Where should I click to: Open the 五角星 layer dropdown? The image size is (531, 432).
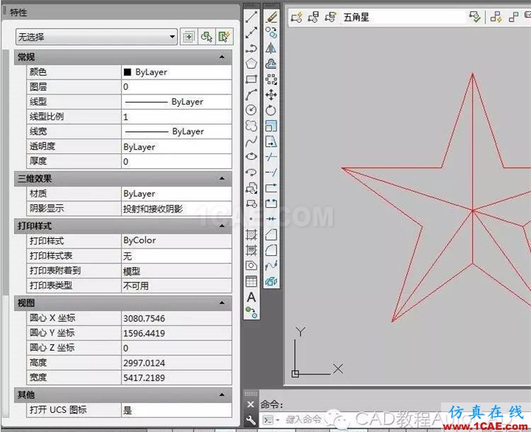tap(403, 17)
